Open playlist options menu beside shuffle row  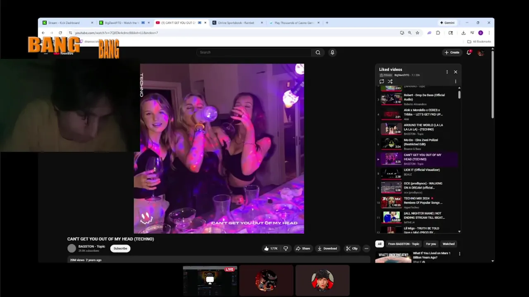pos(455,82)
